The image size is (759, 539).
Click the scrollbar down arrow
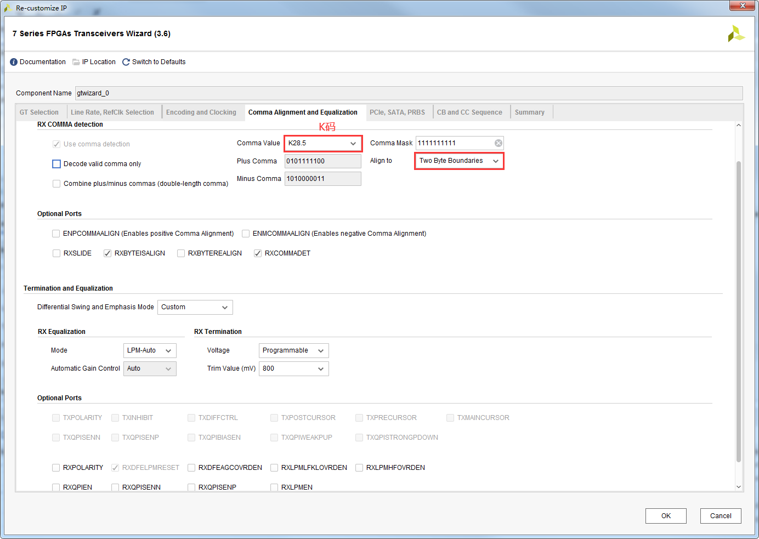pos(738,487)
